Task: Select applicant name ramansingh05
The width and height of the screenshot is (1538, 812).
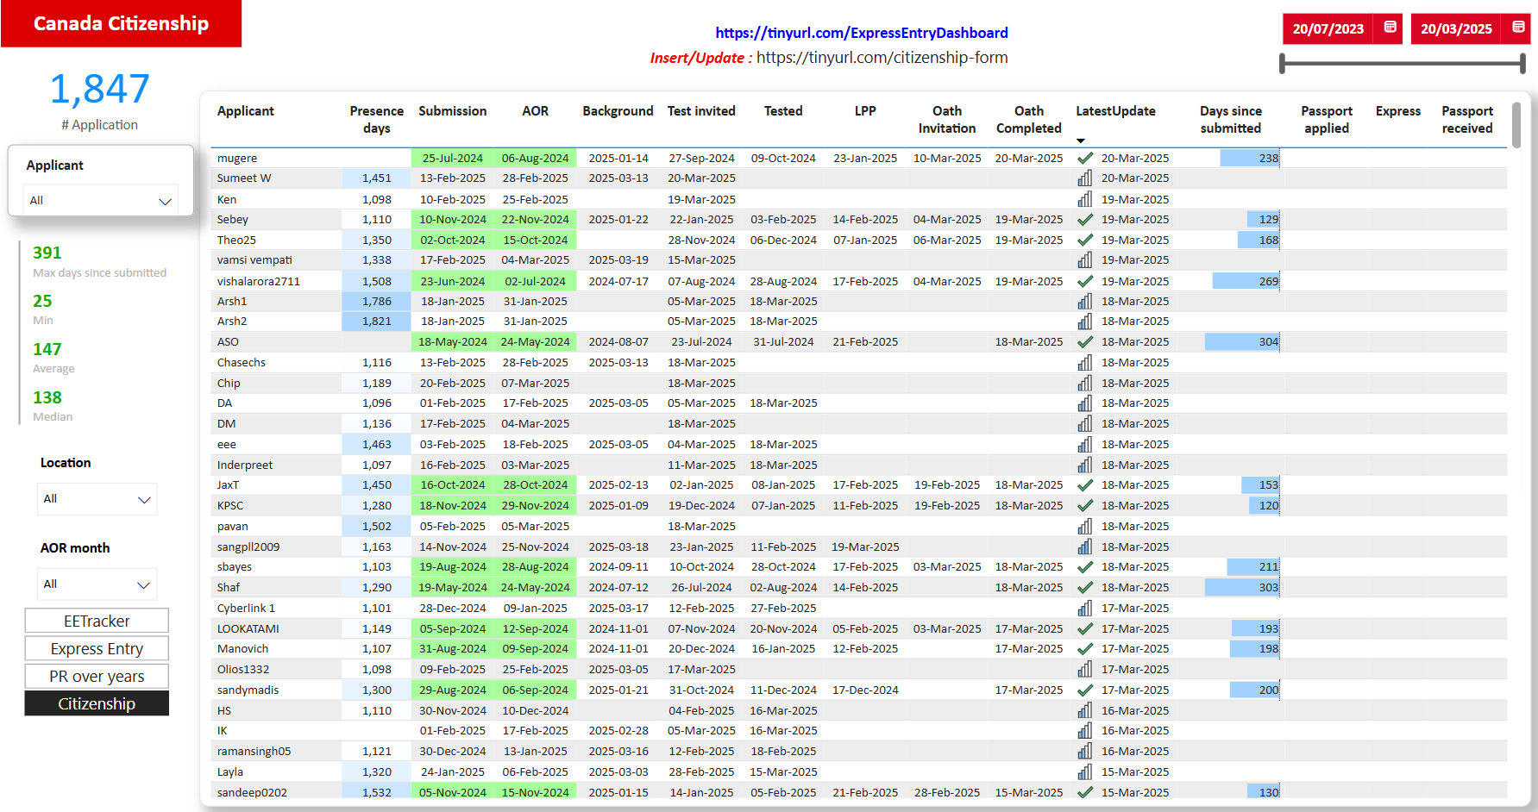Action: tap(254, 751)
